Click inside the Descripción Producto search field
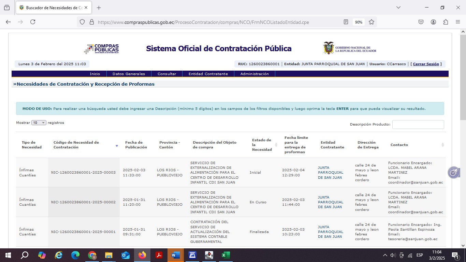Image resolution: width=466 pixels, height=262 pixels. click(x=418, y=125)
